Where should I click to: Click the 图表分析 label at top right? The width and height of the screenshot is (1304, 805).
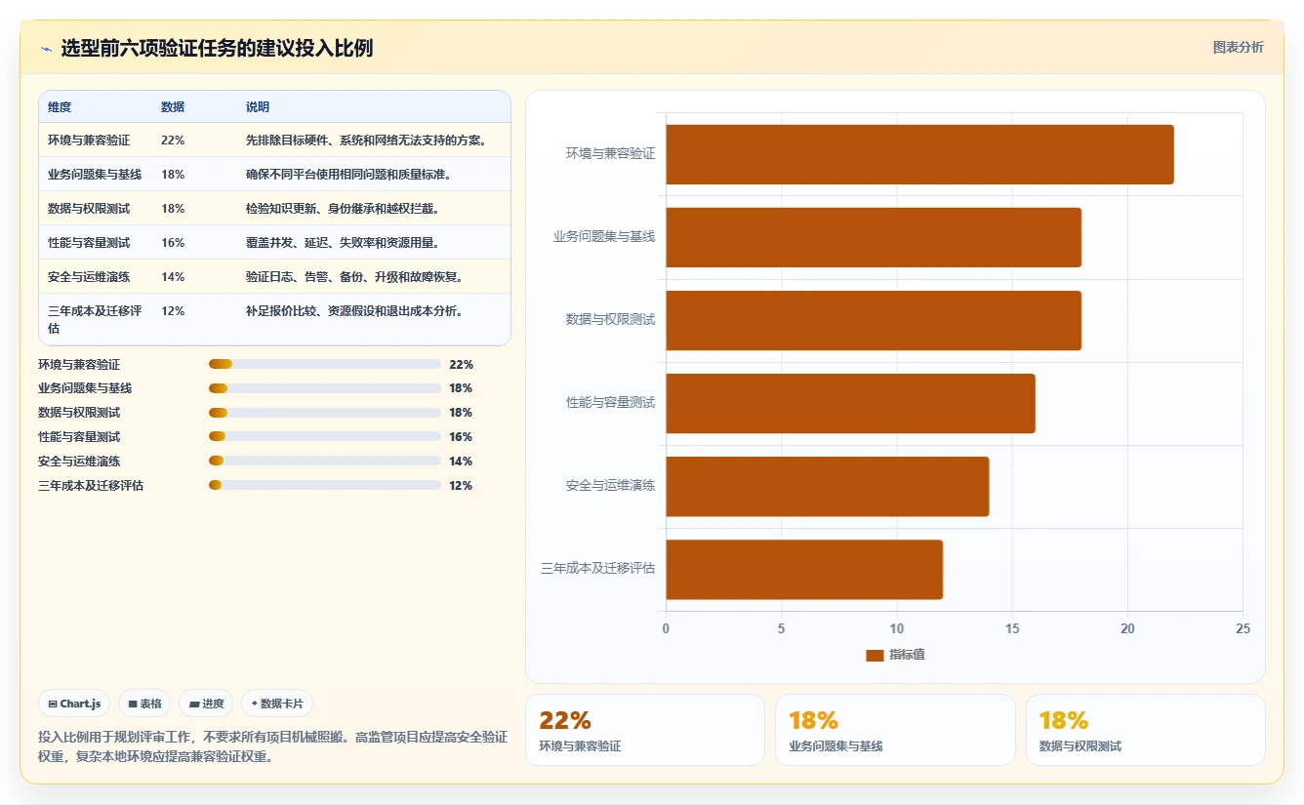click(x=1238, y=47)
